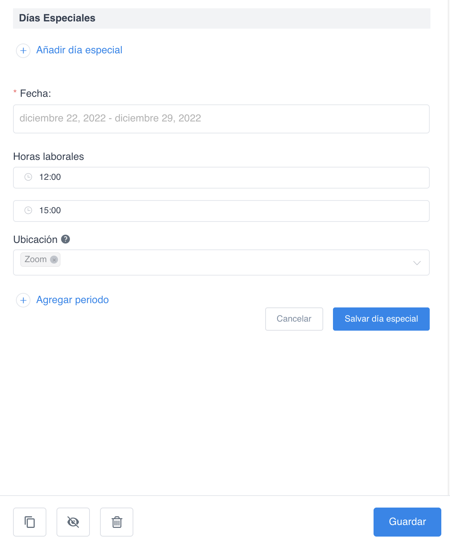
Task: Click the Días Especiales section header
Action: [57, 18]
